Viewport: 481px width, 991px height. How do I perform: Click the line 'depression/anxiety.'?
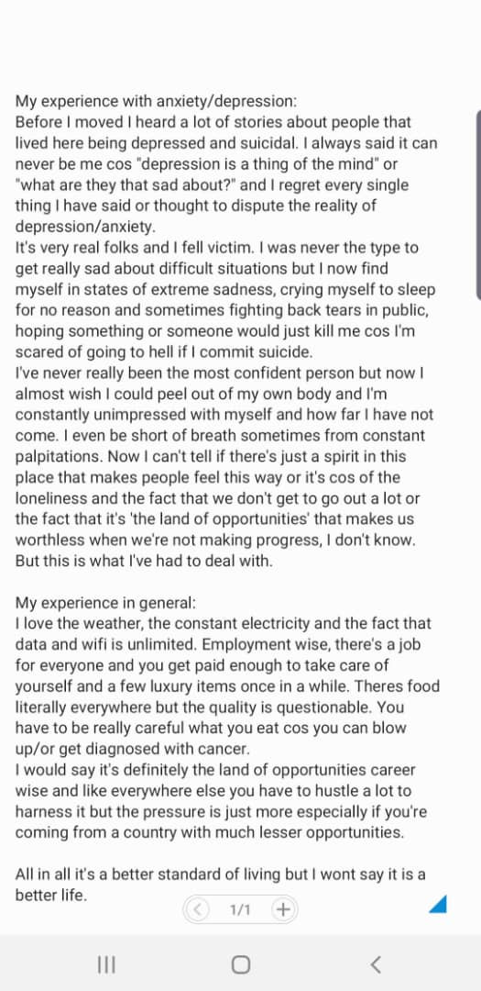(x=85, y=227)
